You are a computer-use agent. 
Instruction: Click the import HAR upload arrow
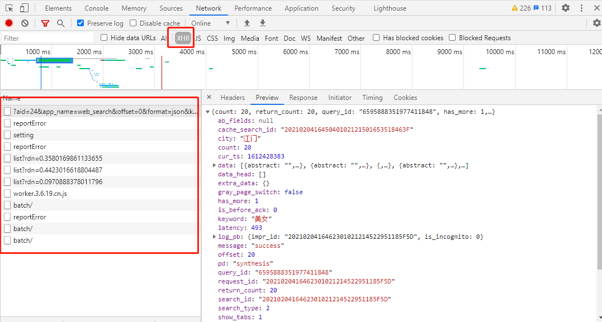tap(247, 23)
